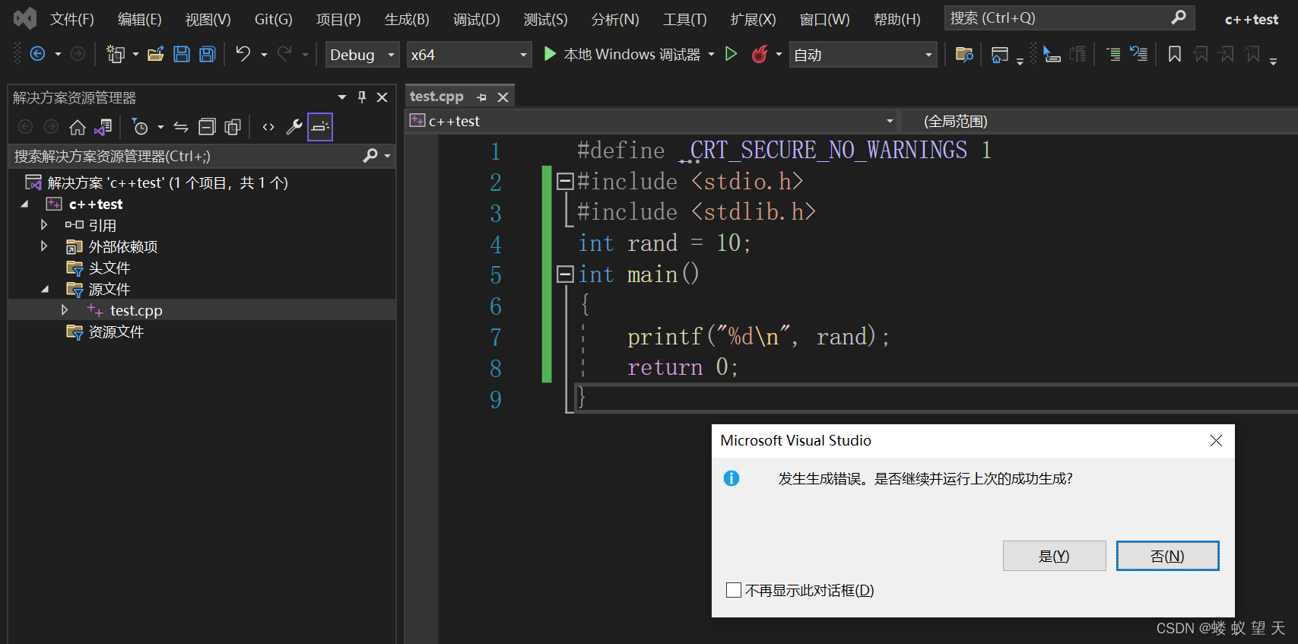1298x644 pixels.
Task: Toggle the Preview Selected Items icon
Action: [320, 127]
